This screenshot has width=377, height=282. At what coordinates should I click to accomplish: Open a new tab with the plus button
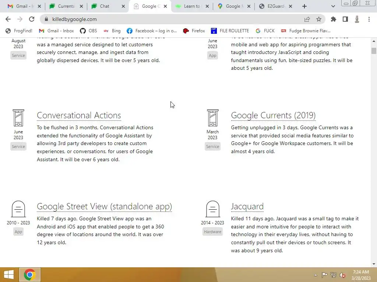point(304,6)
